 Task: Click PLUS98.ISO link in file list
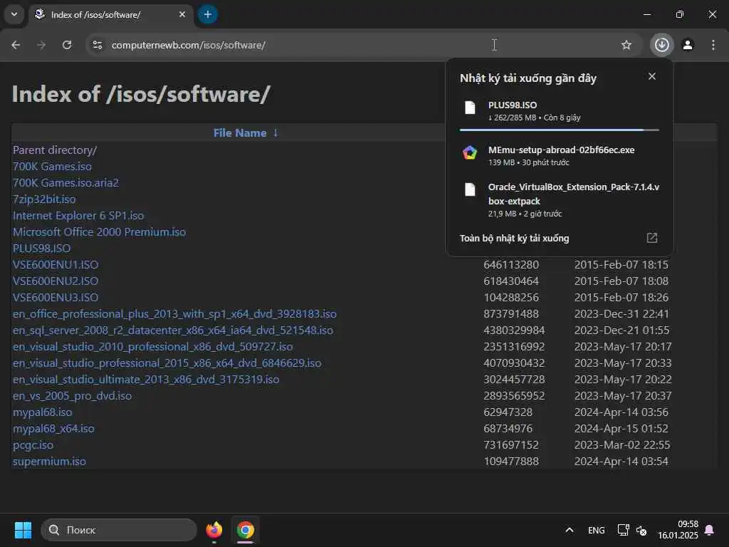(41, 249)
